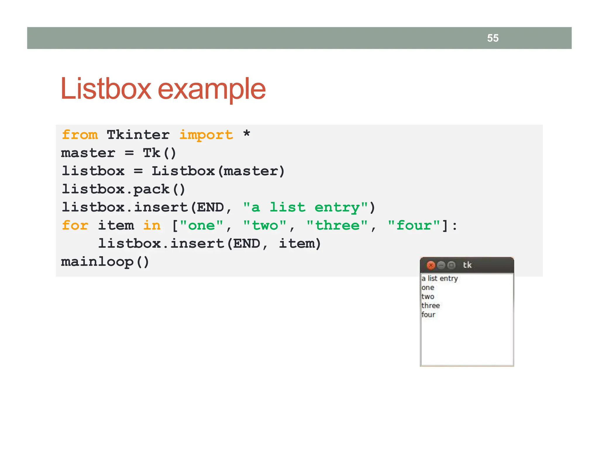
Task: Click the 'from Tkinter import *' code line
Action: point(156,135)
